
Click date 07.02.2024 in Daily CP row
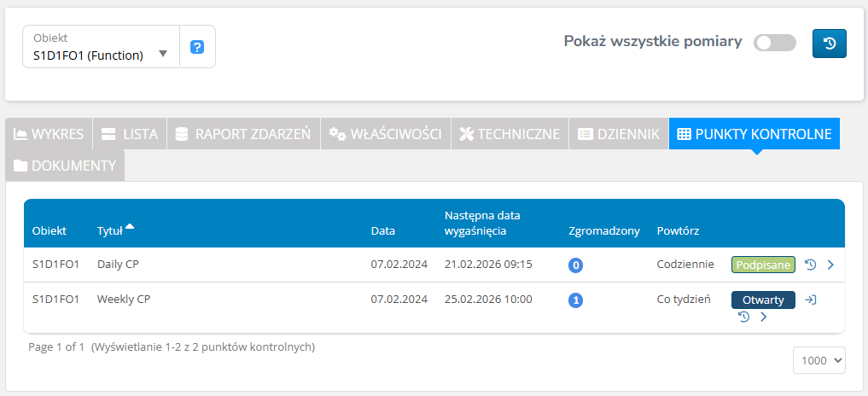pyautogui.click(x=399, y=265)
